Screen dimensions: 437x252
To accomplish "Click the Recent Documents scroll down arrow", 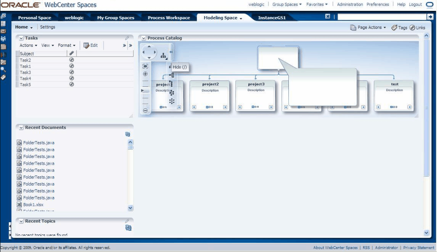I will (130, 208).
